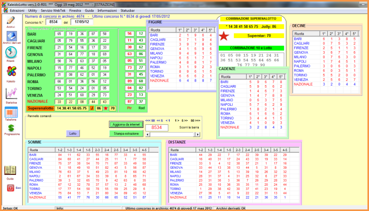Open the Estrazioni menu
The height and width of the screenshot is (211, 369).
pos(17,11)
